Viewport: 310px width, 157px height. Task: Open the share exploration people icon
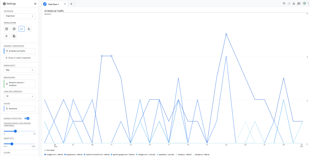click(299, 3)
